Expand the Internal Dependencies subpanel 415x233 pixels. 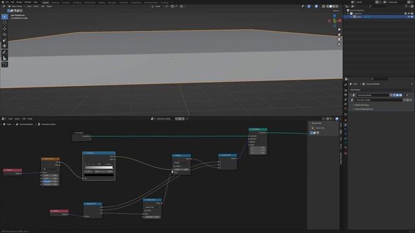click(x=363, y=109)
